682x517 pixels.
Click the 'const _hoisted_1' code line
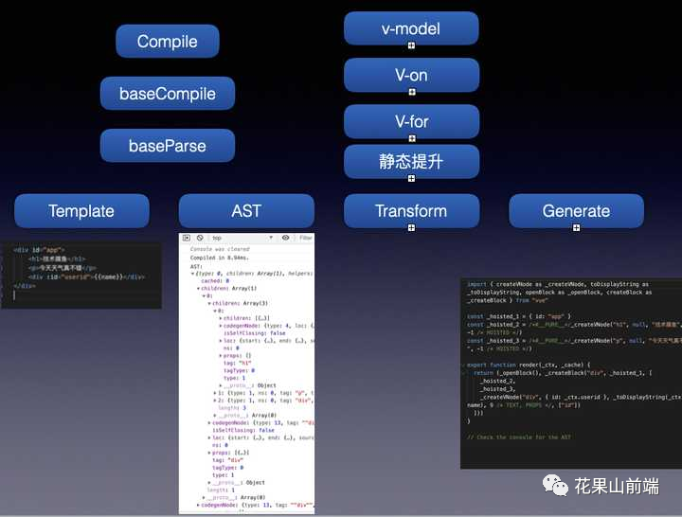[x=519, y=316]
